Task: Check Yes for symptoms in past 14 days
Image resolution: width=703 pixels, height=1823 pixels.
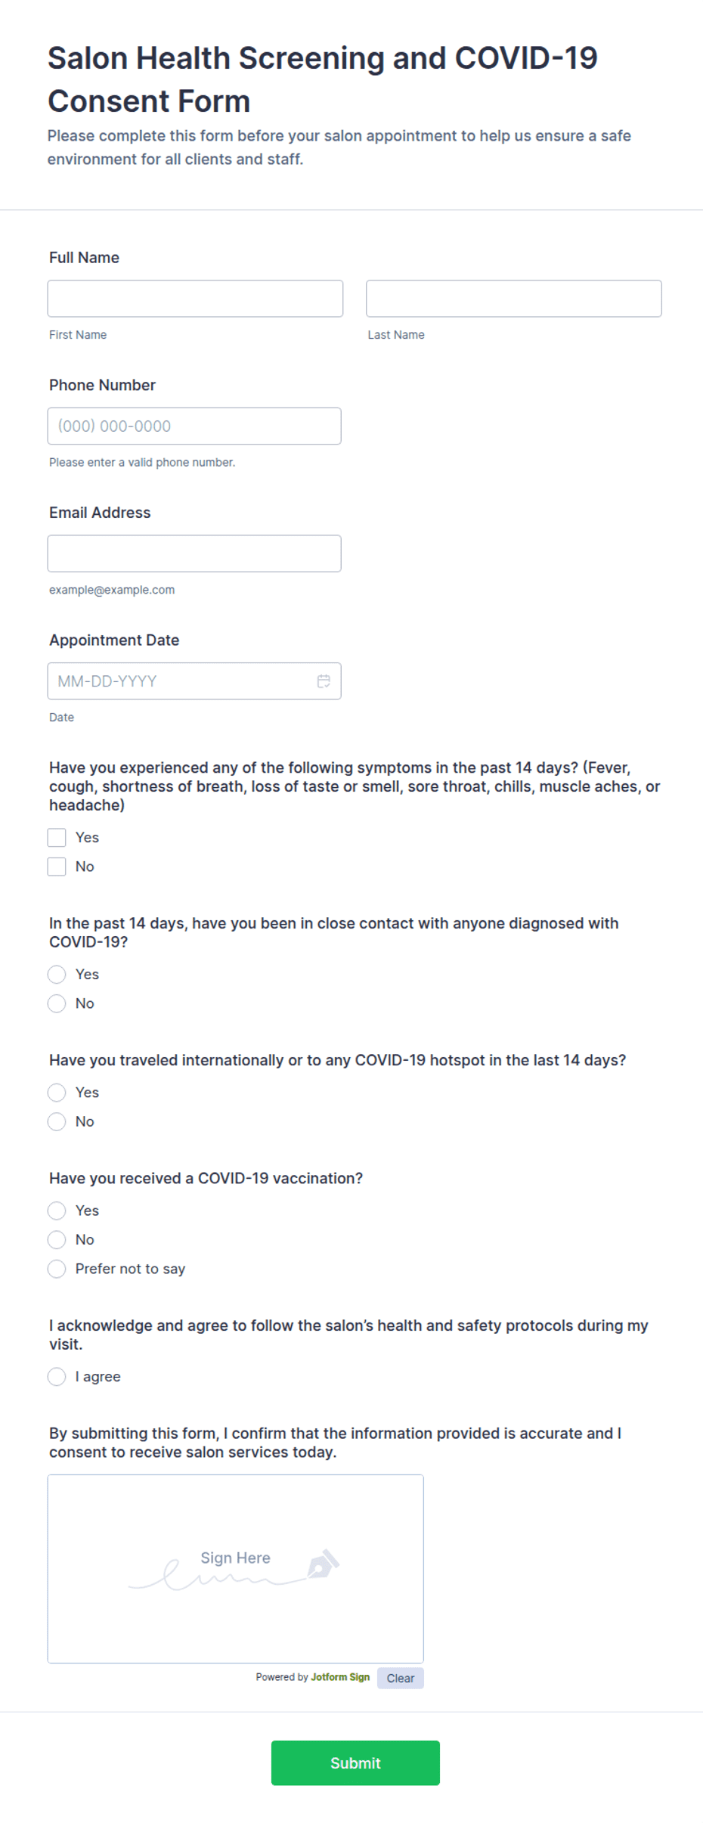Action: 57,837
